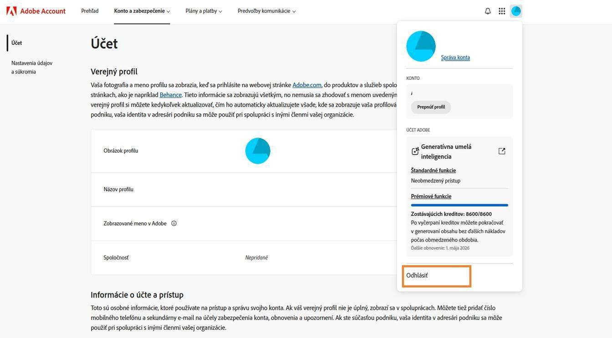Click the Informácie o účte a prístup heading
The image size is (612, 338).
[x=137, y=295]
